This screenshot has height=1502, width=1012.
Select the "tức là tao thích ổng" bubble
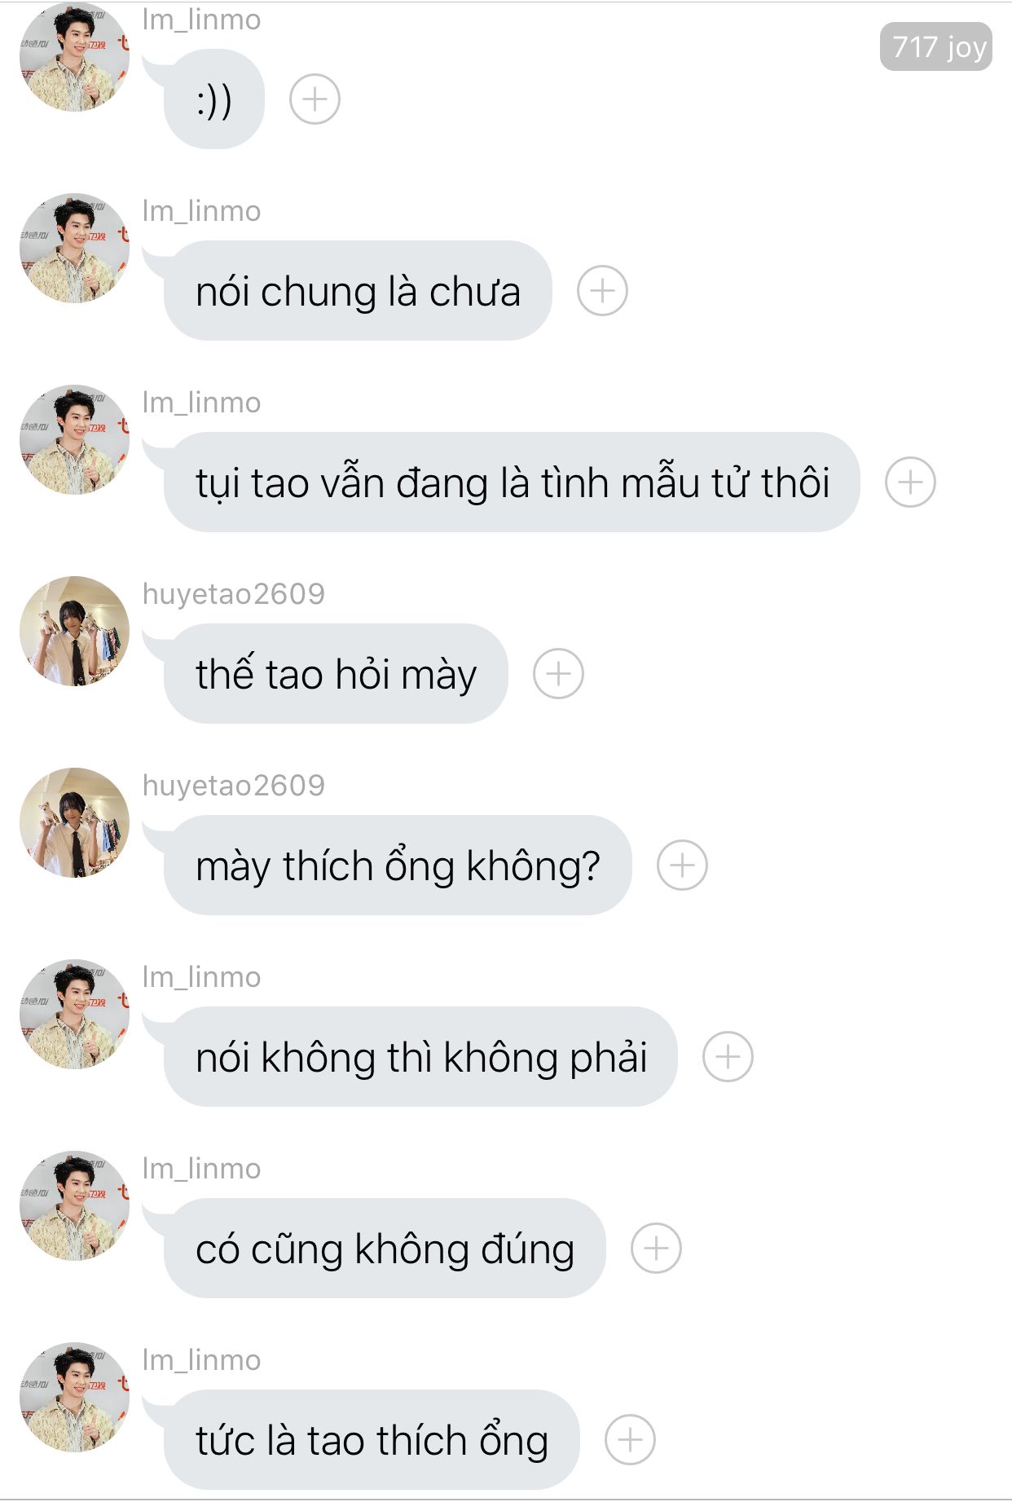[x=372, y=1440]
